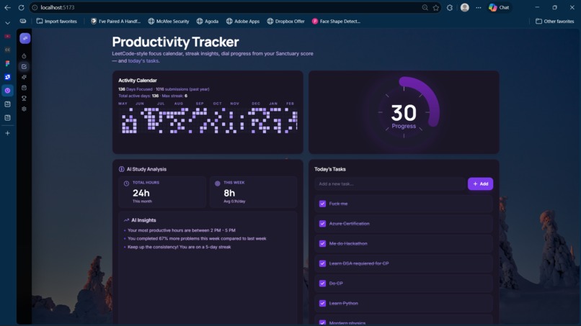
Task: Open Import favorites bookmark
Action: tap(57, 21)
